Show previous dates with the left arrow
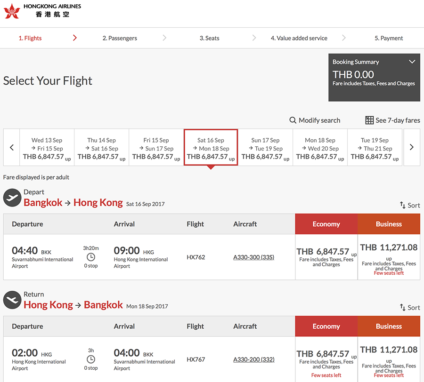Viewport: 424px width, 382px height. click(x=12, y=147)
